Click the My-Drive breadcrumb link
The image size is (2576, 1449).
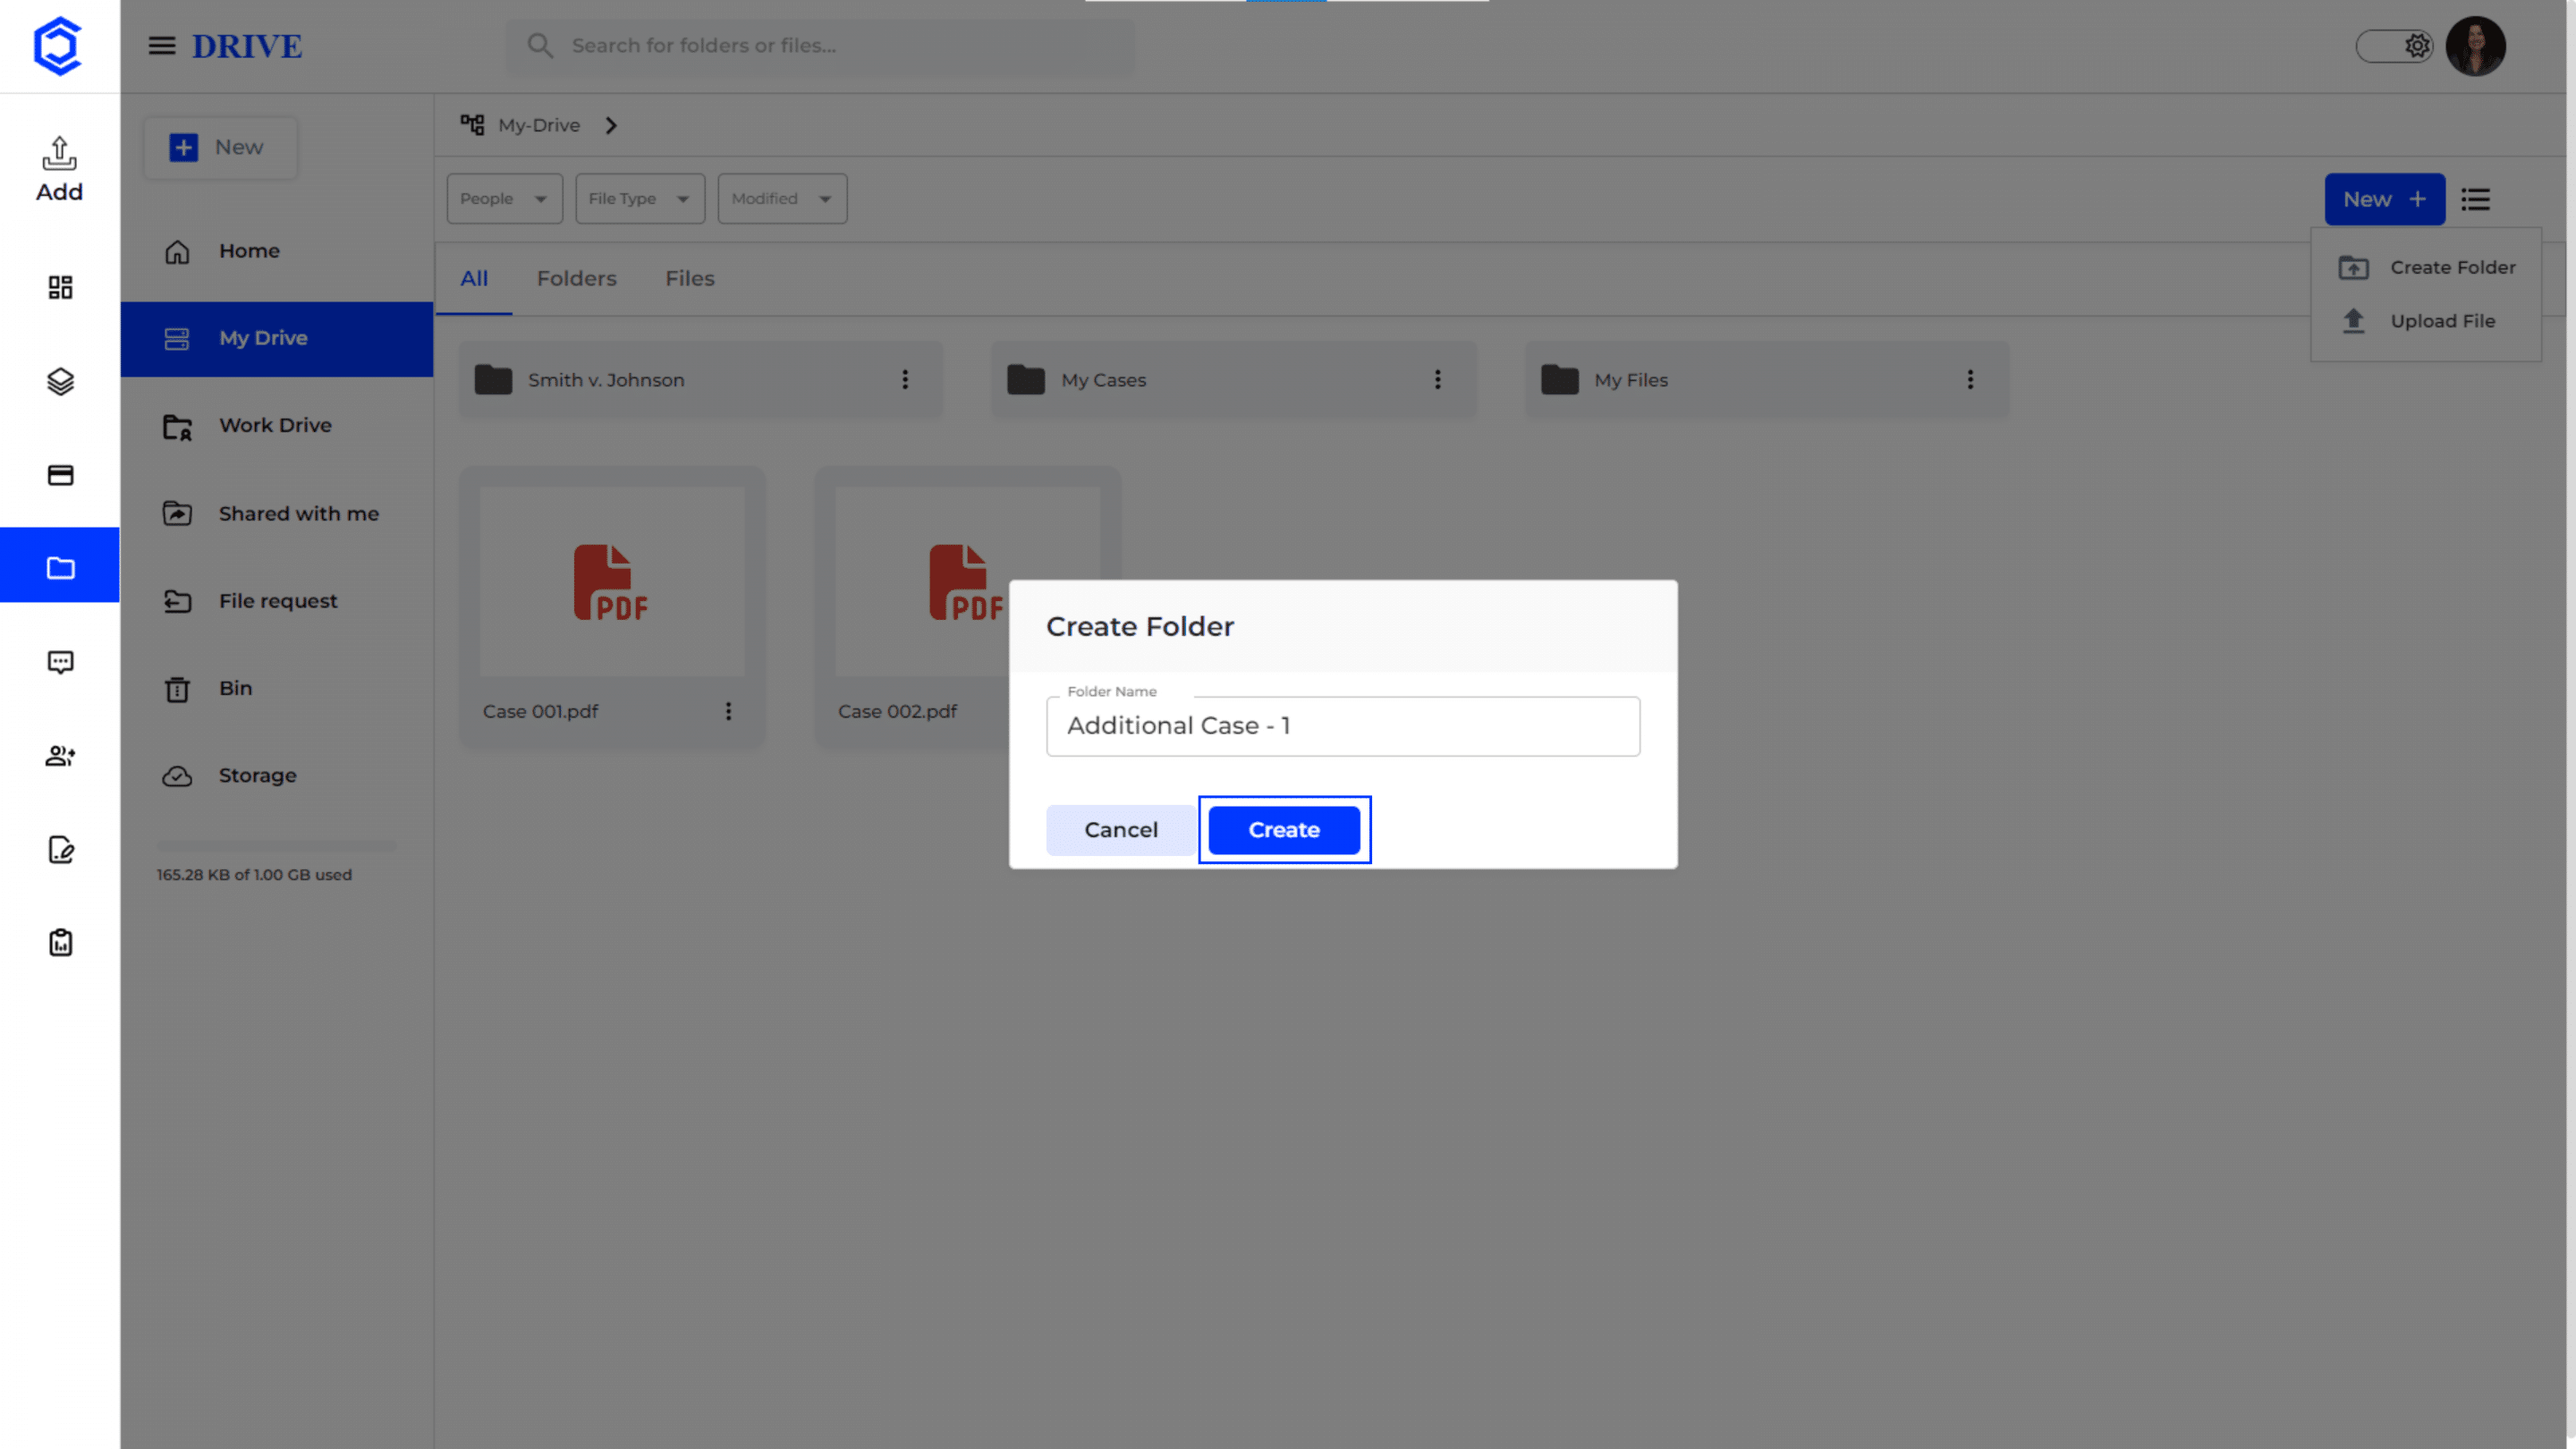point(539,125)
